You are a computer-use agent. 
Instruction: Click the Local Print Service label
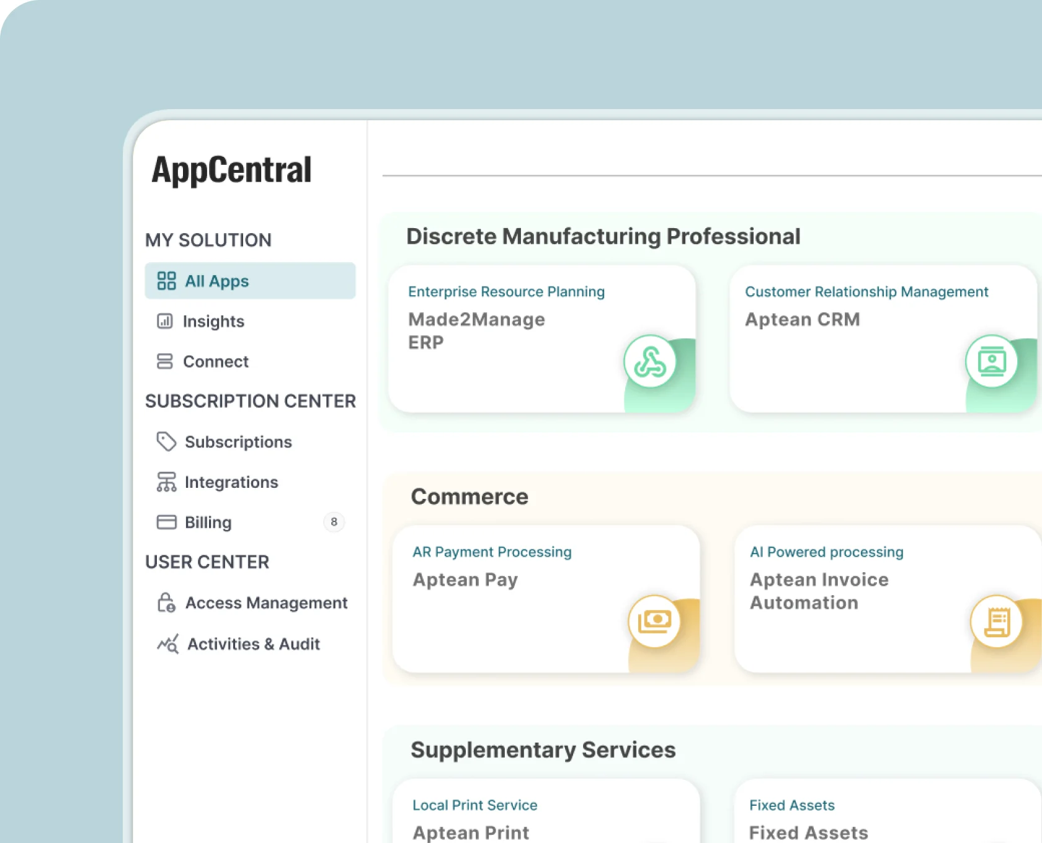coord(475,805)
